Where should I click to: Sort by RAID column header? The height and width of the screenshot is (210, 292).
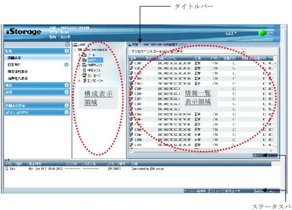(x=212, y=58)
